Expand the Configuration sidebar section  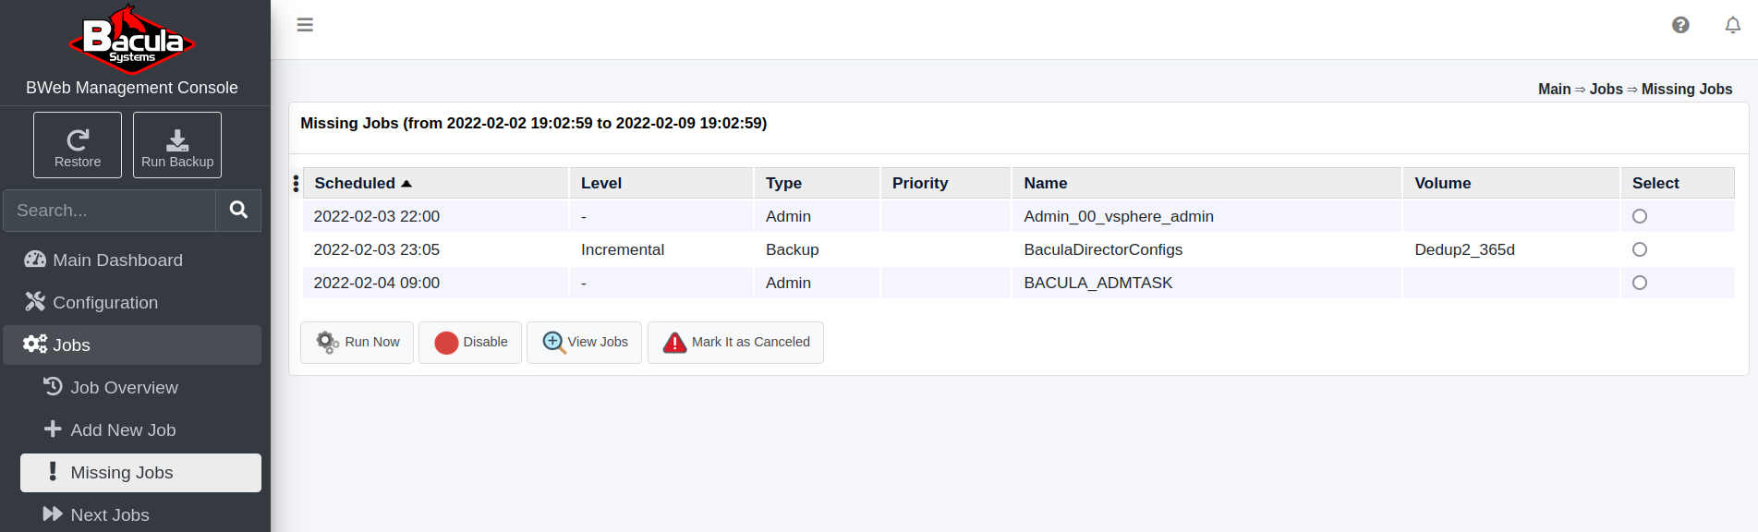point(132,302)
